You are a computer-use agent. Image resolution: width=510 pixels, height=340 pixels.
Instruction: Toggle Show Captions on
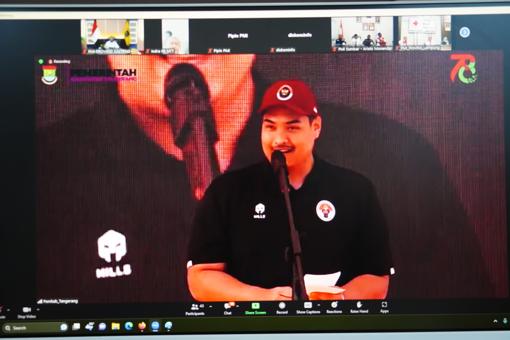click(x=308, y=308)
